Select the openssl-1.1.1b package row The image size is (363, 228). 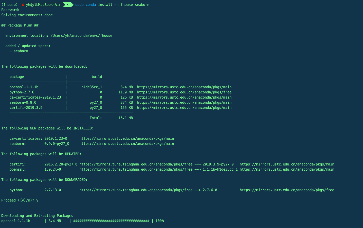(x=24, y=87)
